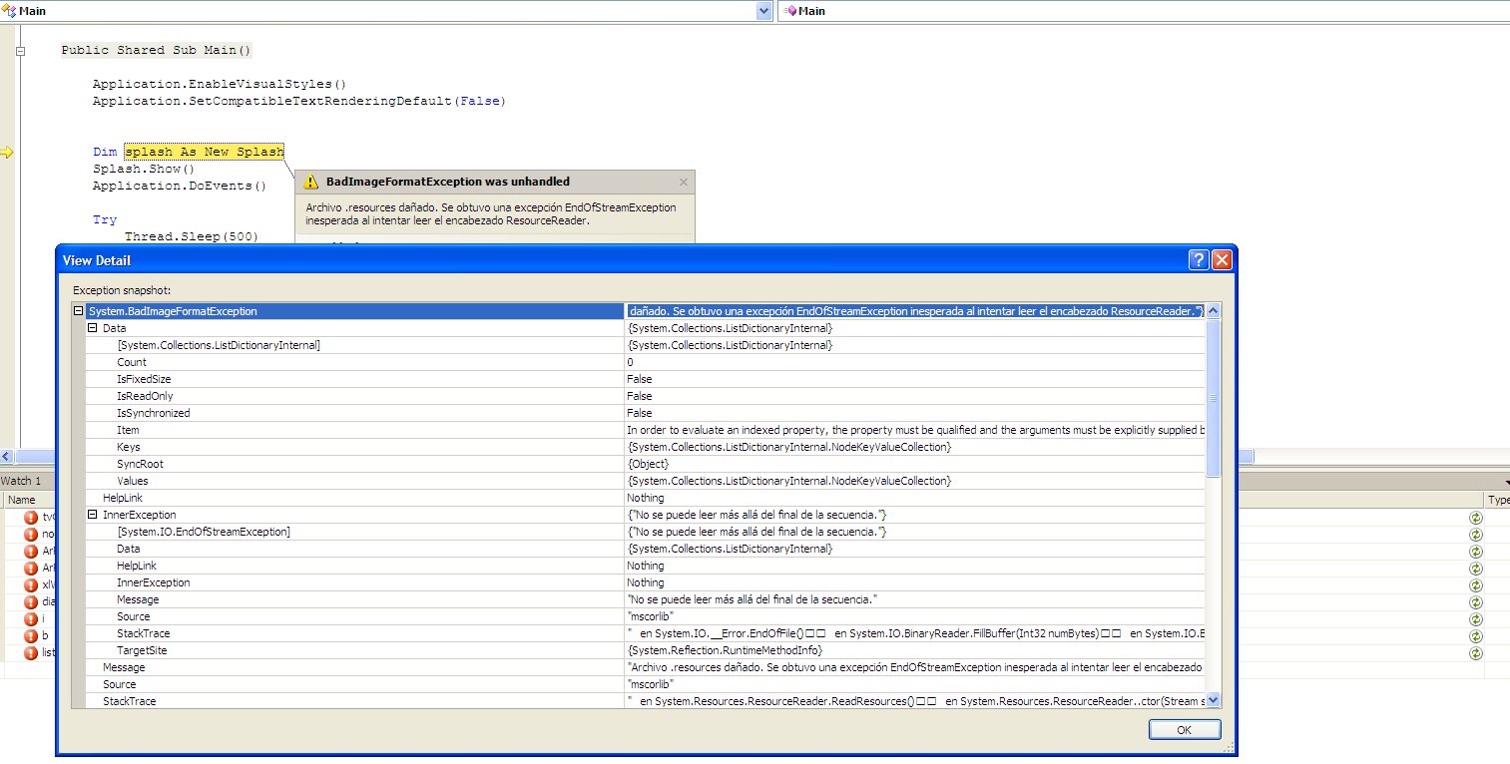This screenshot has width=1510, height=764.
Task: Click the error icon of the list watch row
Action: coord(31,653)
